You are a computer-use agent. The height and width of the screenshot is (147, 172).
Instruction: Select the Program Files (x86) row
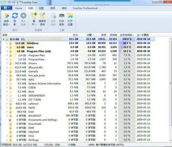(x=78, y=51)
